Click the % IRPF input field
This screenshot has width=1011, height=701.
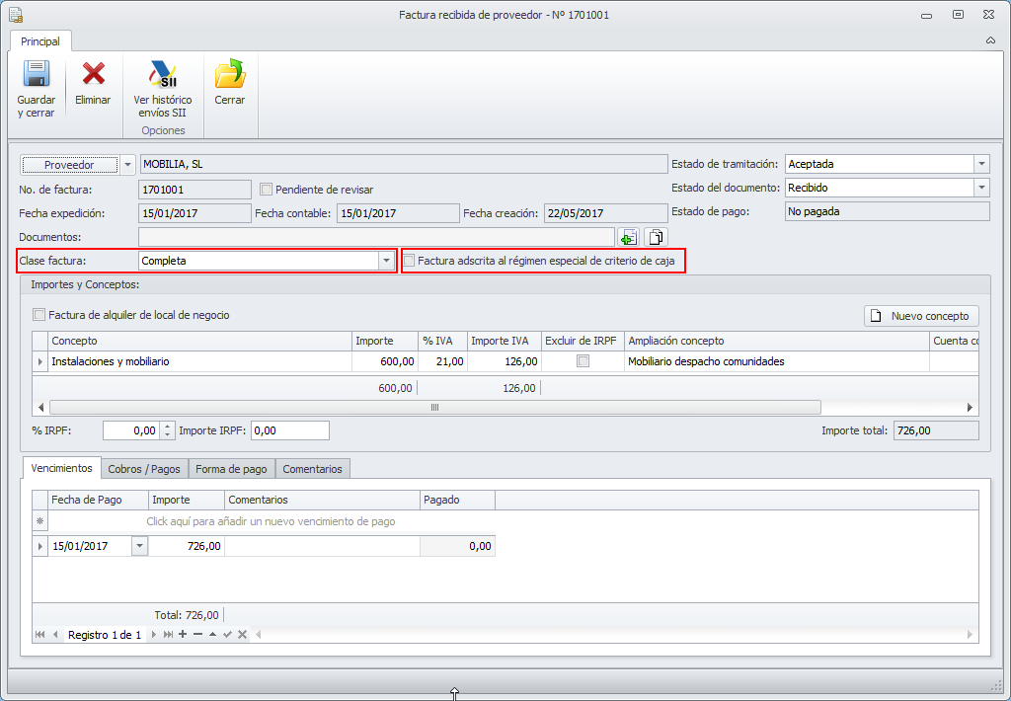pos(130,430)
